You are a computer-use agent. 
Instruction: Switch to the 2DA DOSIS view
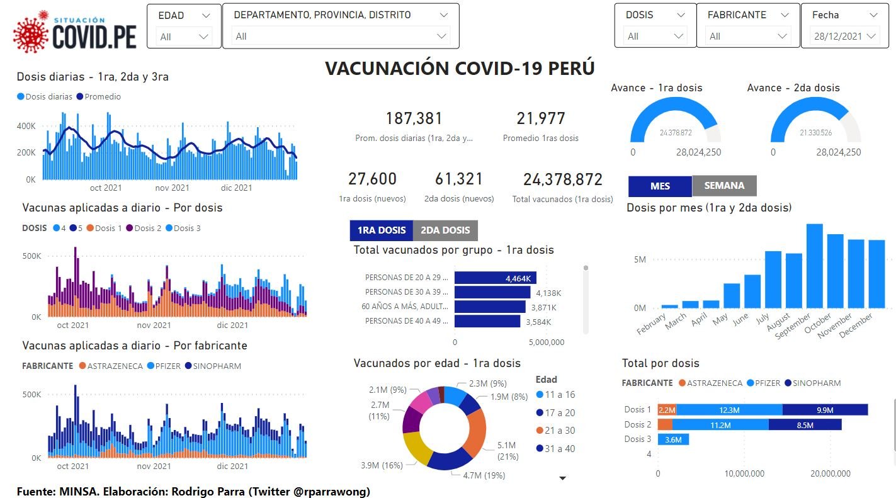click(x=445, y=230)
